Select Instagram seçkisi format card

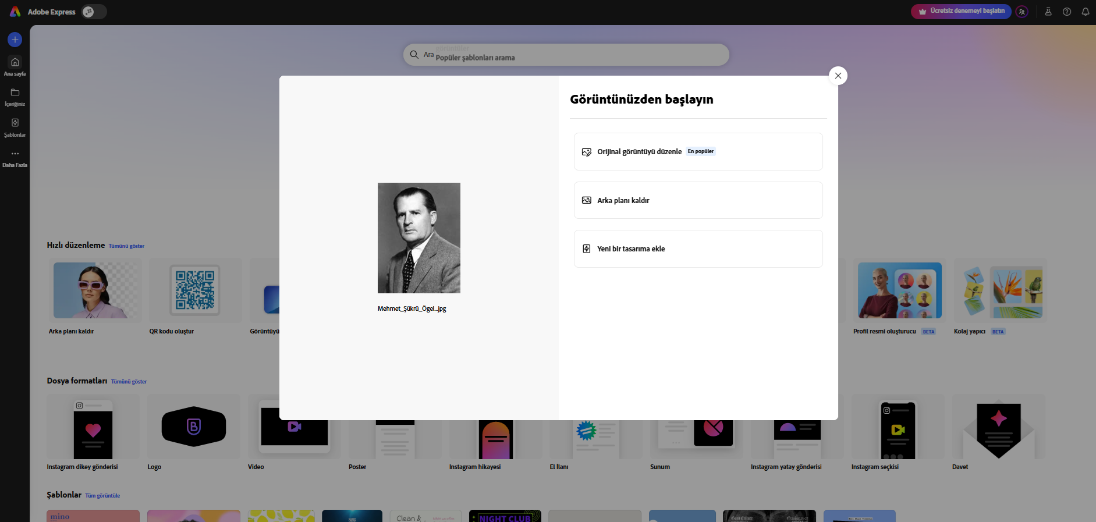[898, 427]
